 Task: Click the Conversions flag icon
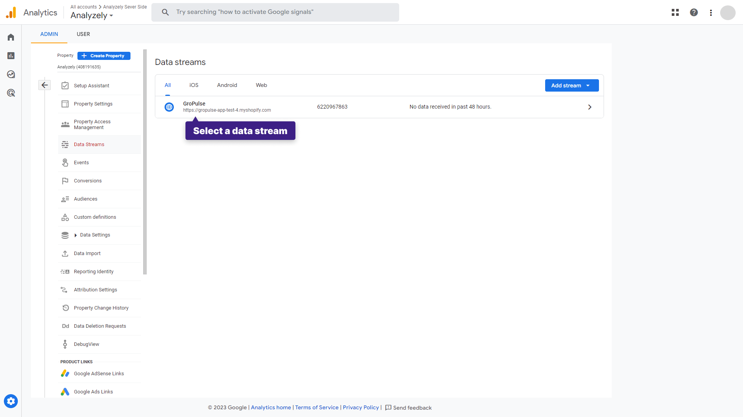coord(65,181)
